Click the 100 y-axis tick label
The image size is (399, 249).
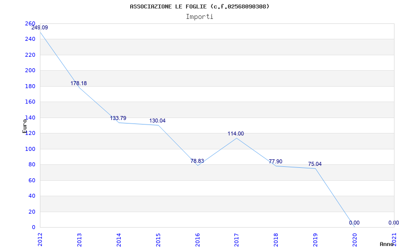pos(30,149)
